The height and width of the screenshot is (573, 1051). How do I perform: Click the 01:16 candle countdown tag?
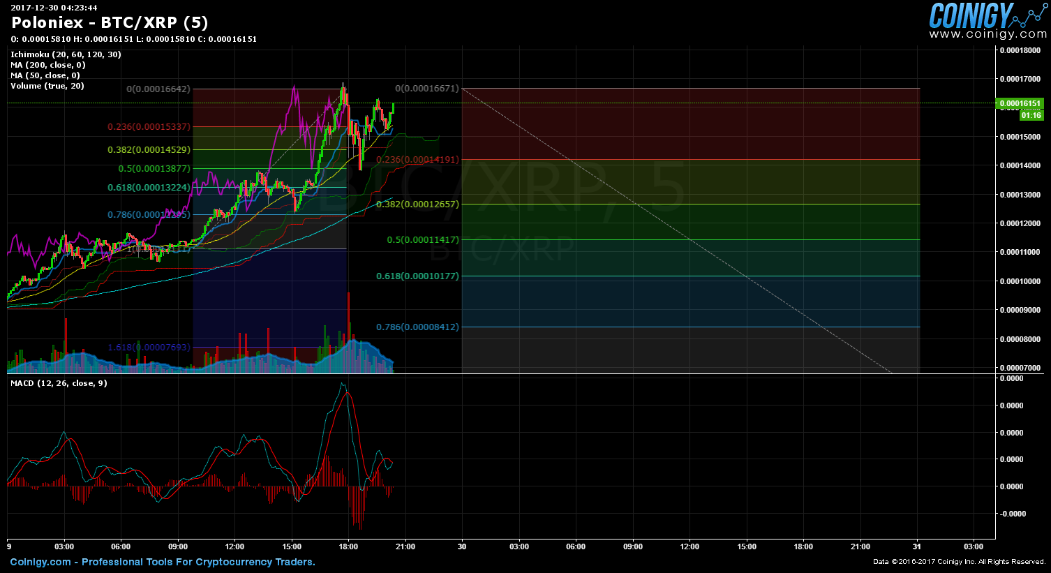(x=1031, y=115)
